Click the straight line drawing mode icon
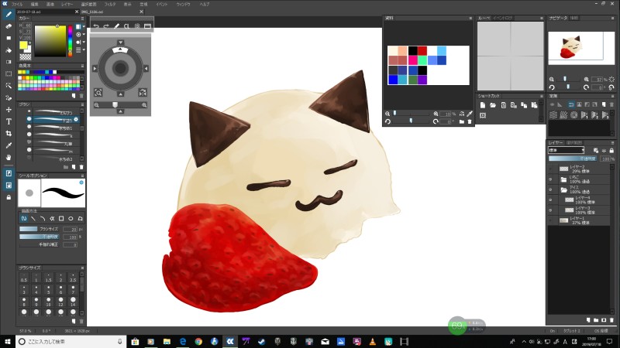The width and height of the screenshot is (620, 348). click(x=33, y=219)
